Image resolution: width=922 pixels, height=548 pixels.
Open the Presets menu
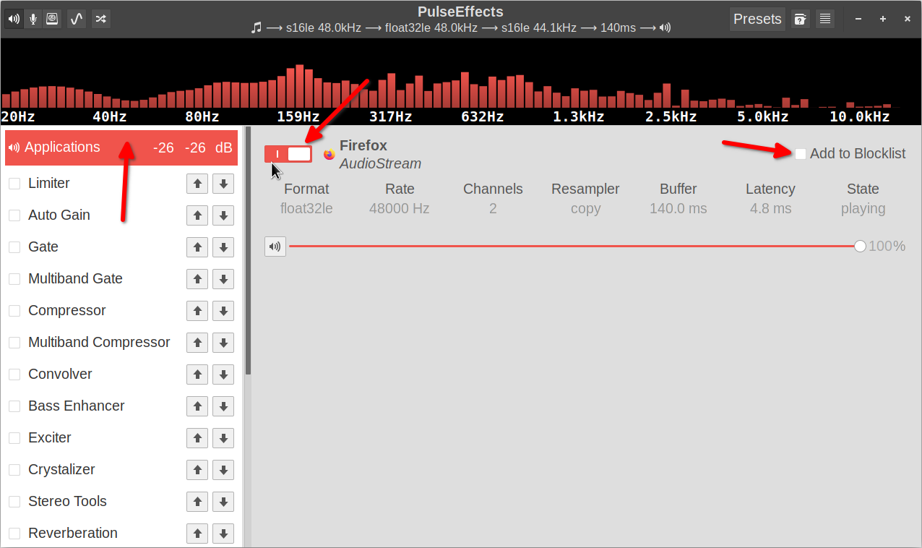(x=757, y=19)
